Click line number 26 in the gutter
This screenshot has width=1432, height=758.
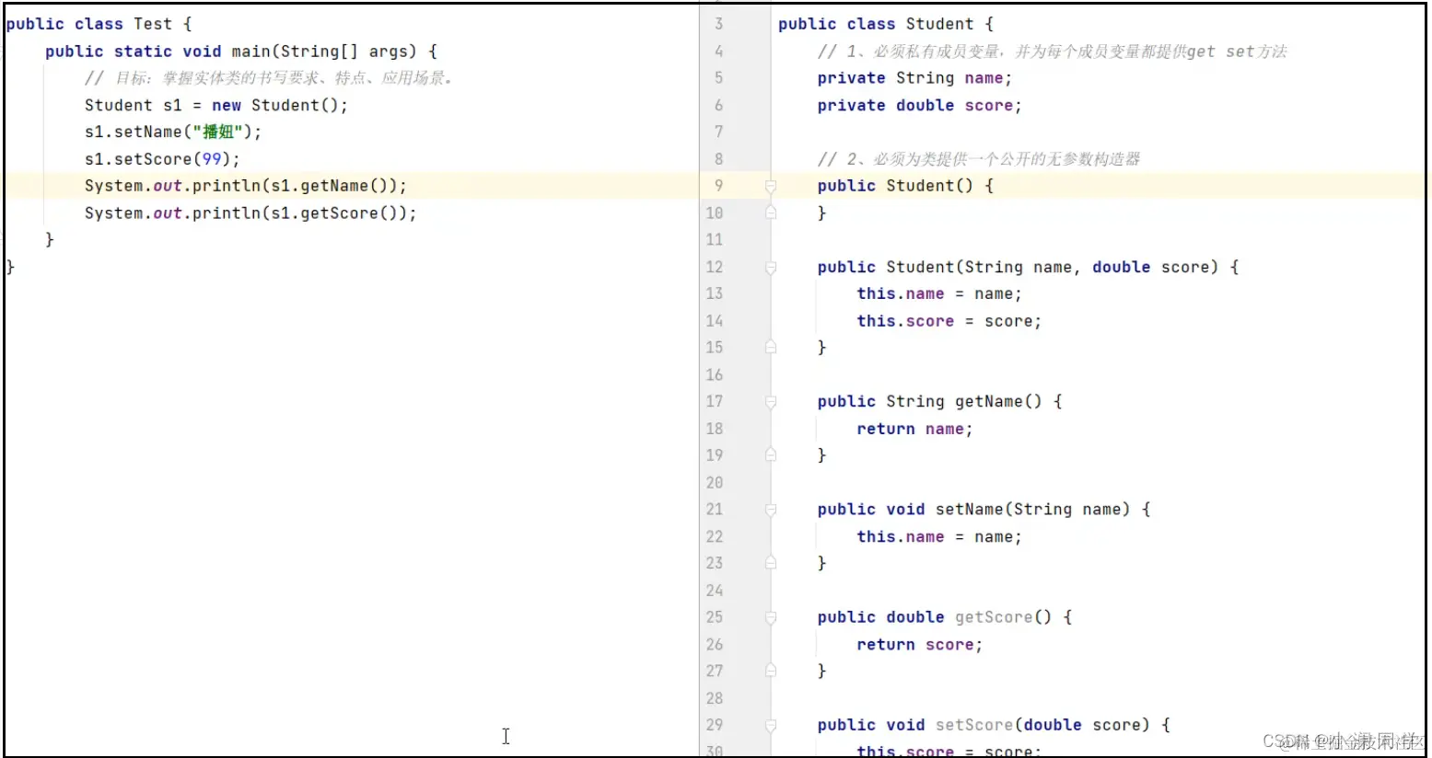(715, 644)
